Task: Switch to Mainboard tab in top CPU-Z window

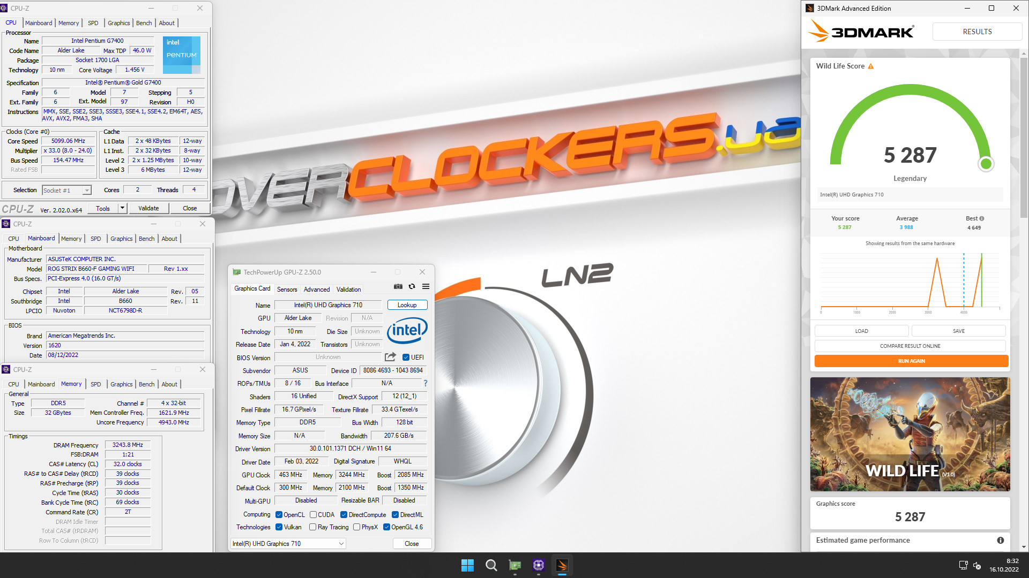Action: (39, 23)
